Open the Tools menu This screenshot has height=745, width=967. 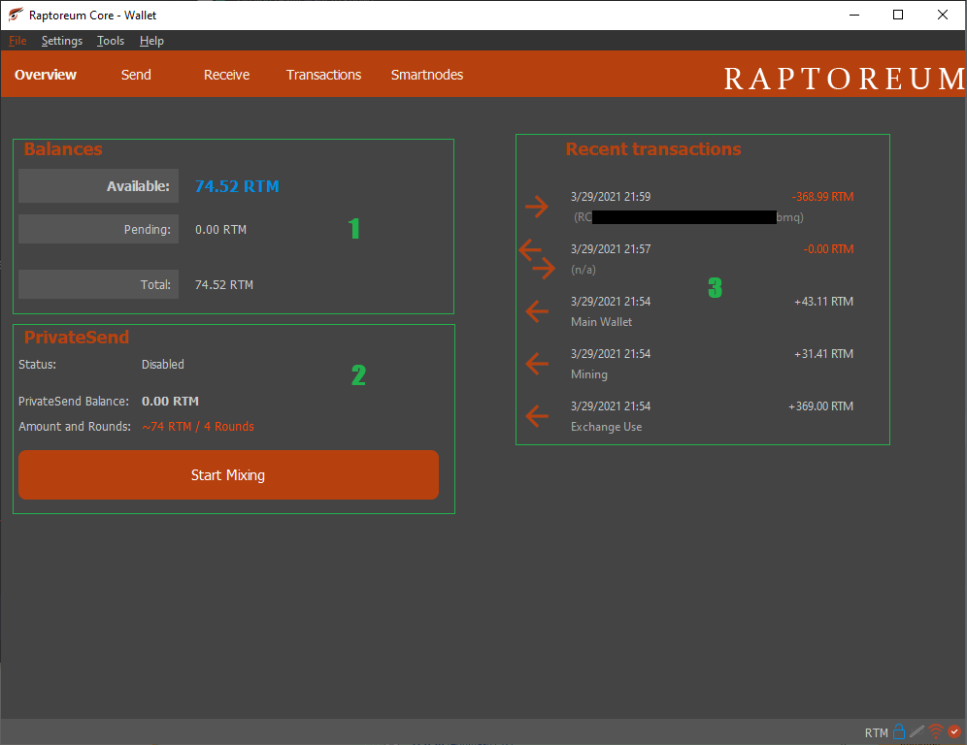pyautogui.click(x=110, y=41)
